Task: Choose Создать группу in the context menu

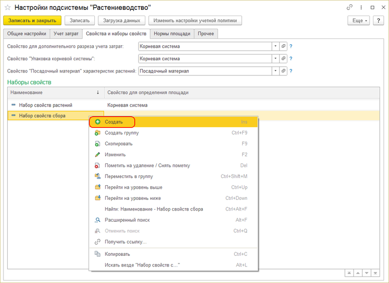Action: (x=174, y=133)
